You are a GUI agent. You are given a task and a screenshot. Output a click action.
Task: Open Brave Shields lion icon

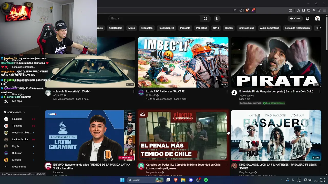247,10
